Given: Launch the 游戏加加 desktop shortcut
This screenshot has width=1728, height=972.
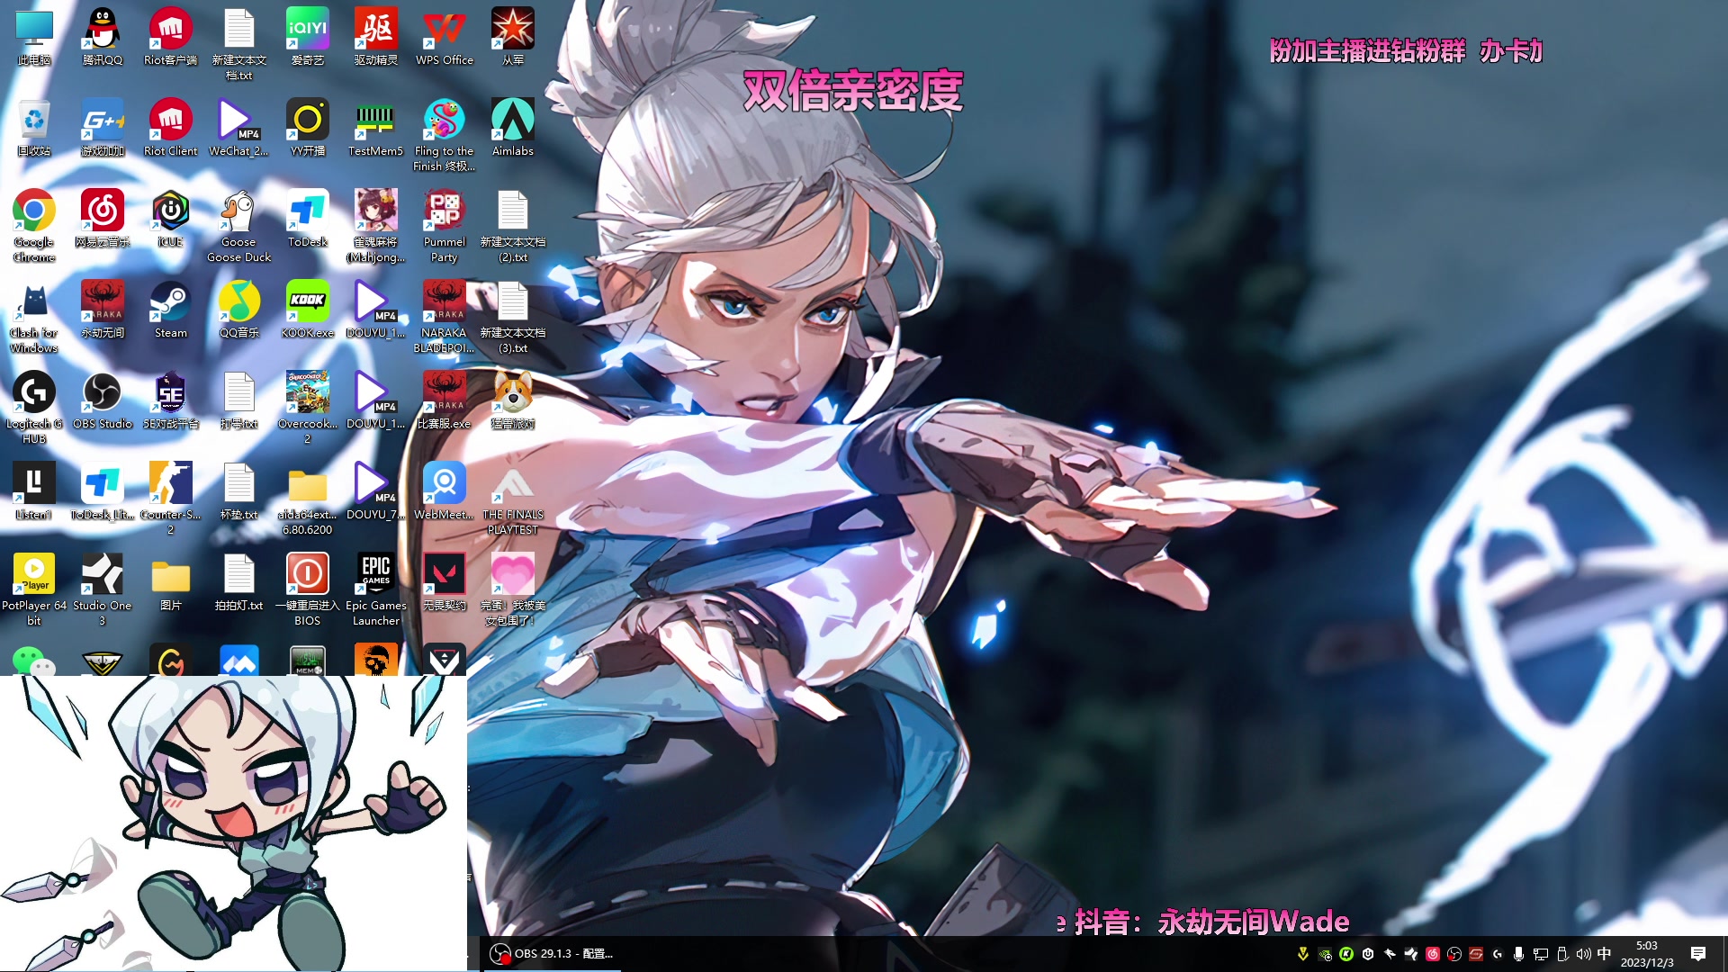Looking at the screenshot, I should (103, 128).
